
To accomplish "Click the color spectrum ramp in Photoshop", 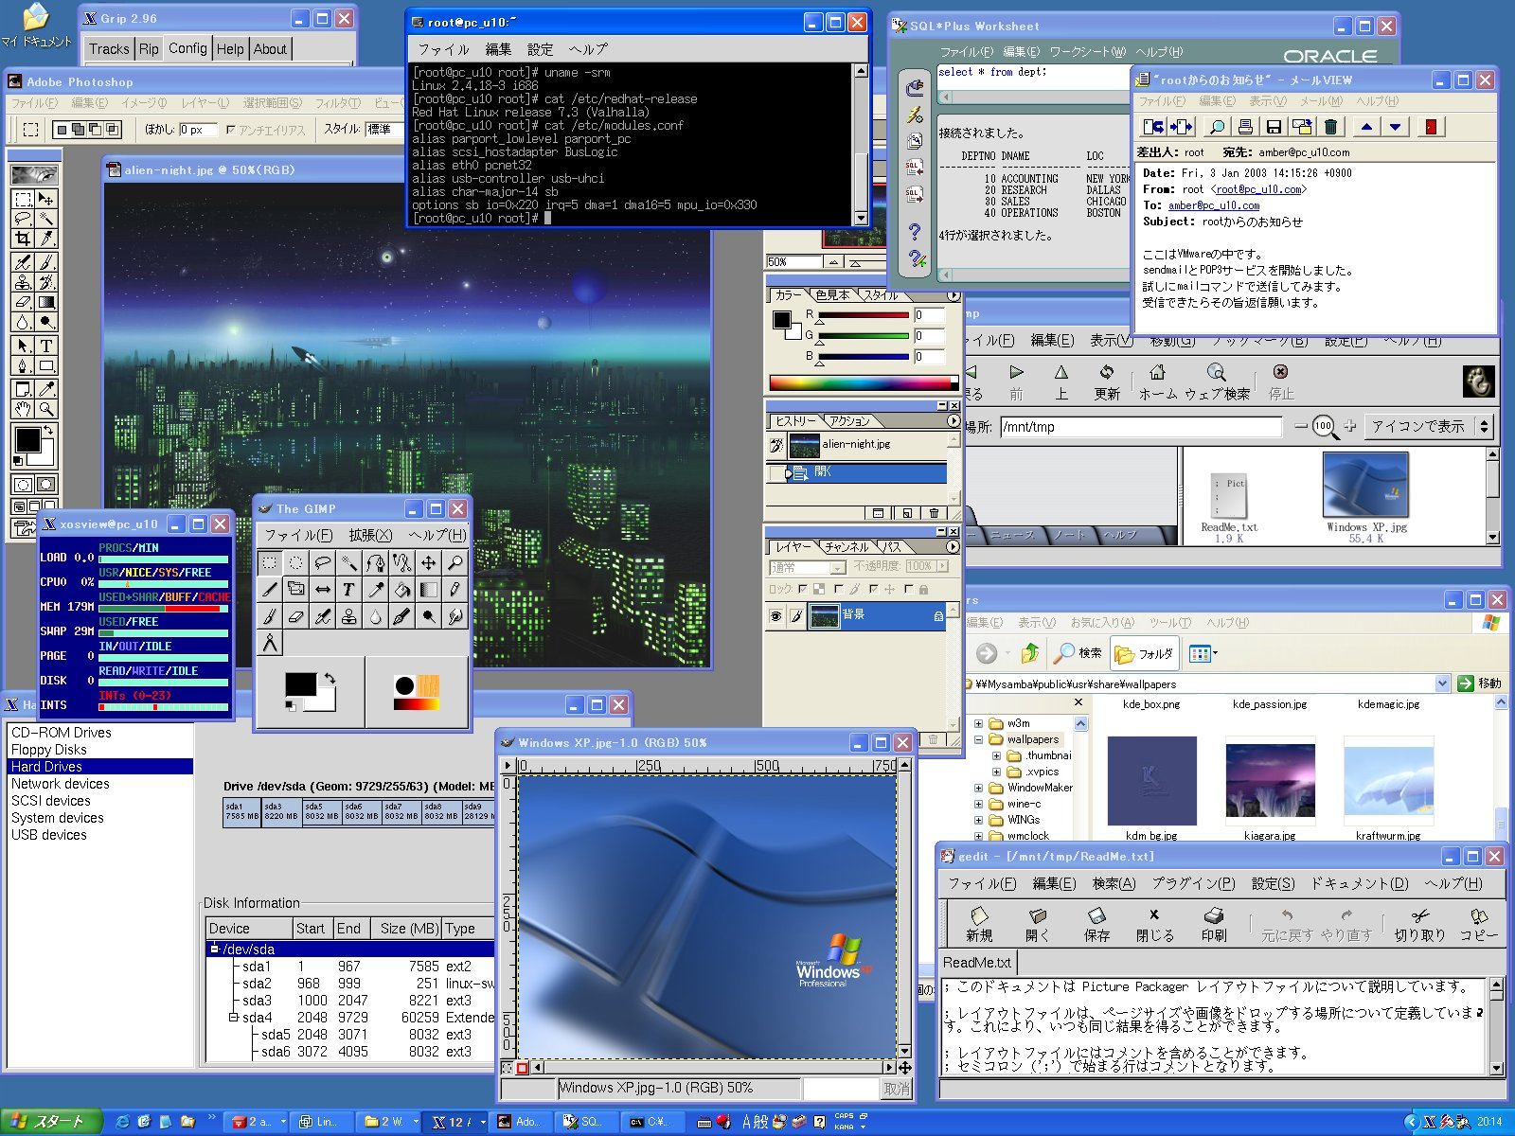I will [x=864, y=382].
